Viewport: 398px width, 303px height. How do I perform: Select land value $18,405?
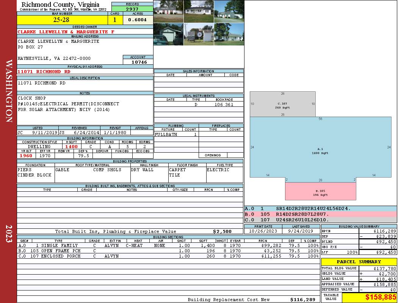(386, 279)
